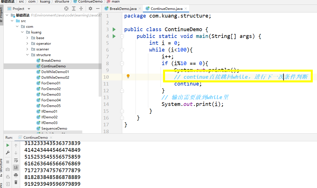Click the System.out.print(i) line
This screenshot has height=188, width=317.
pyautogui.click(x=193, y=104)
